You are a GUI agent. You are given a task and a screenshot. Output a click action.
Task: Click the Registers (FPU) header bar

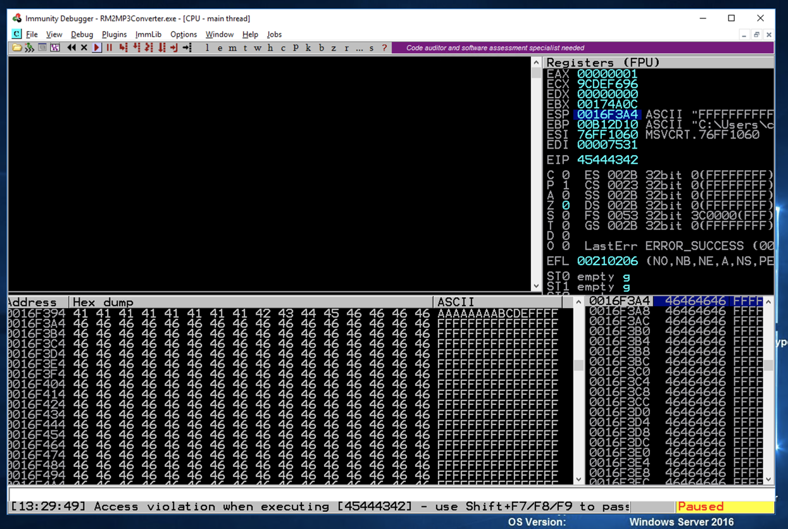(x=658, y=62)
